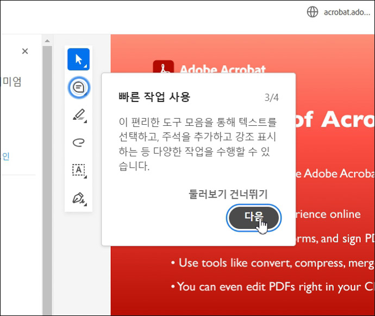This screenshot has height=316, width=375.
Task: Click 둘러보기 건너뛰기 to skip tour
Action: pyautogui.click(x=228, y=194)
